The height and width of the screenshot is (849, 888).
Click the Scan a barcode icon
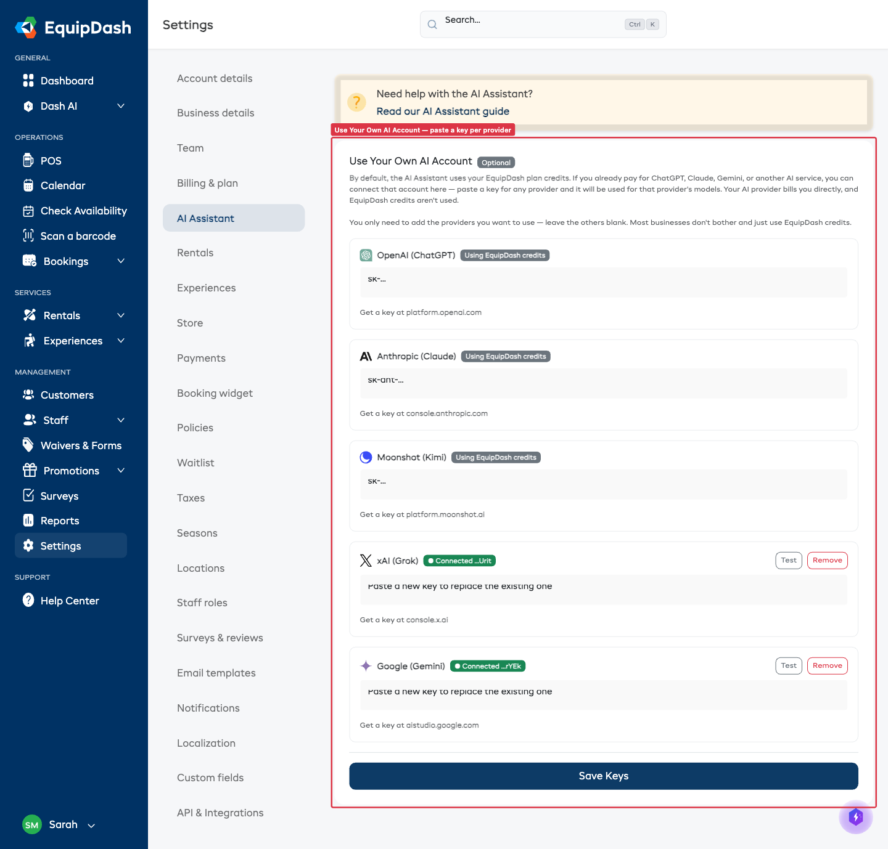(x=28, y=235)
